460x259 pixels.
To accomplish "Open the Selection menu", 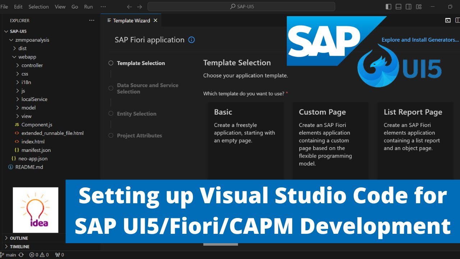I will [x=38, y=7].
